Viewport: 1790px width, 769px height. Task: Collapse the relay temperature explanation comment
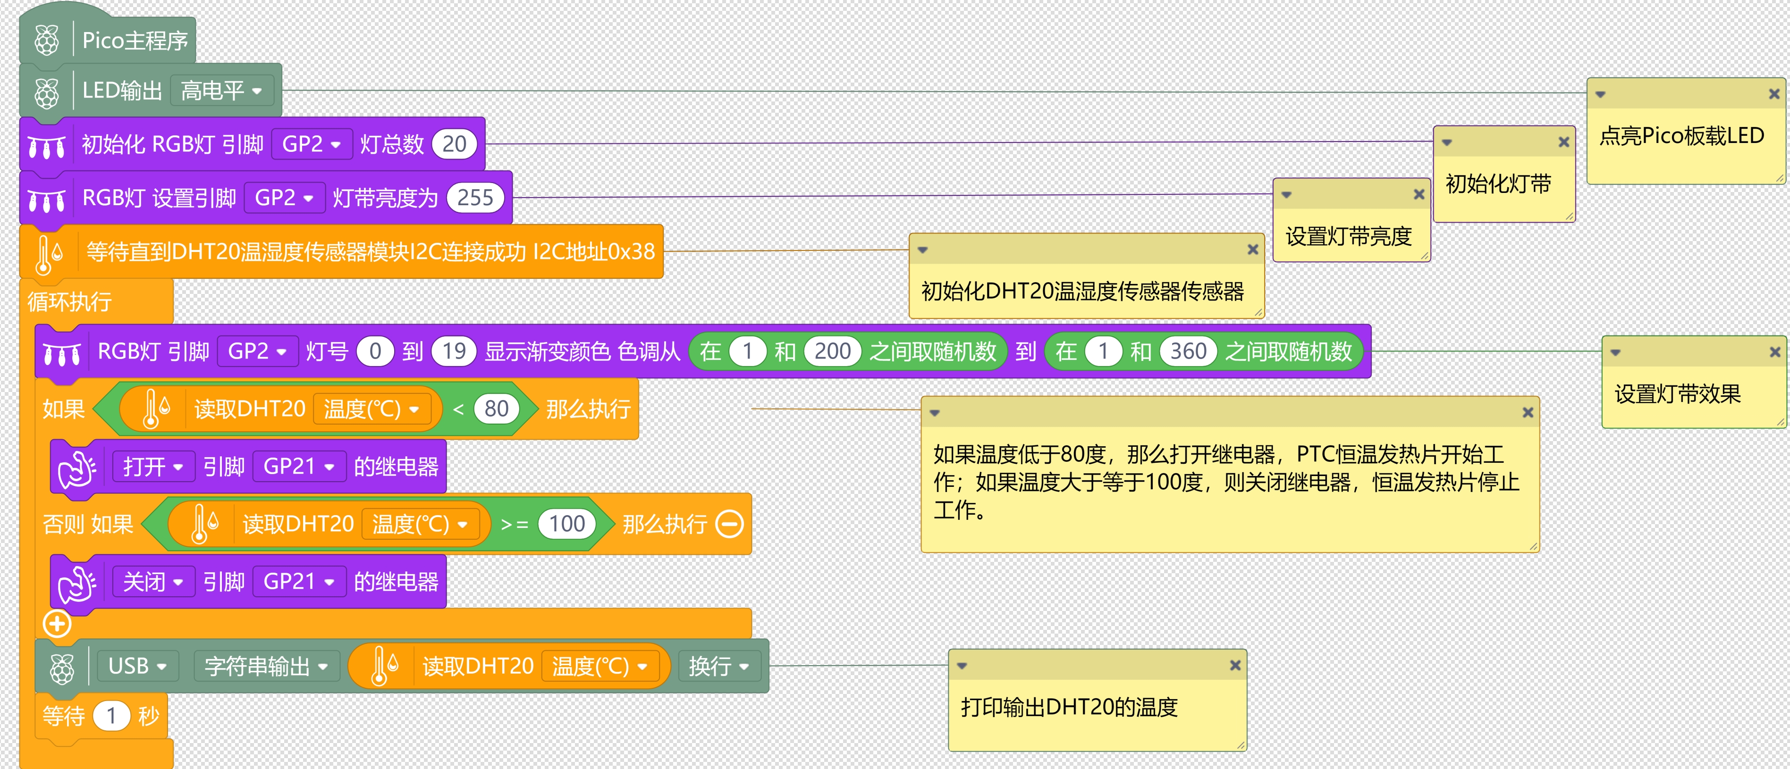935,413
